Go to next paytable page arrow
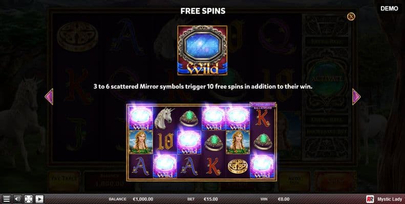The height and width of the screenshot is (204, 405). pyautogui.click(x=356, y=97)
